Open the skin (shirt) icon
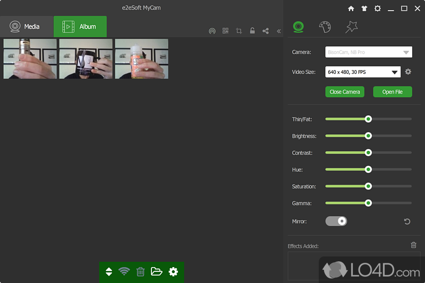The height and width of the screenshot is (283, 425). (x=364, y=8)
